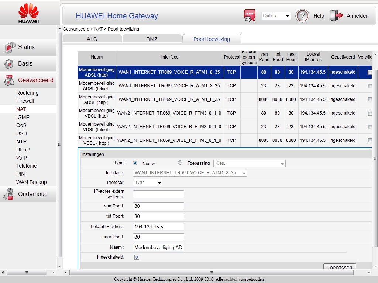The image size is (378, 283).
Task: Open the Interface dropdown in Instellingen
Action: [x=190, y=173]
